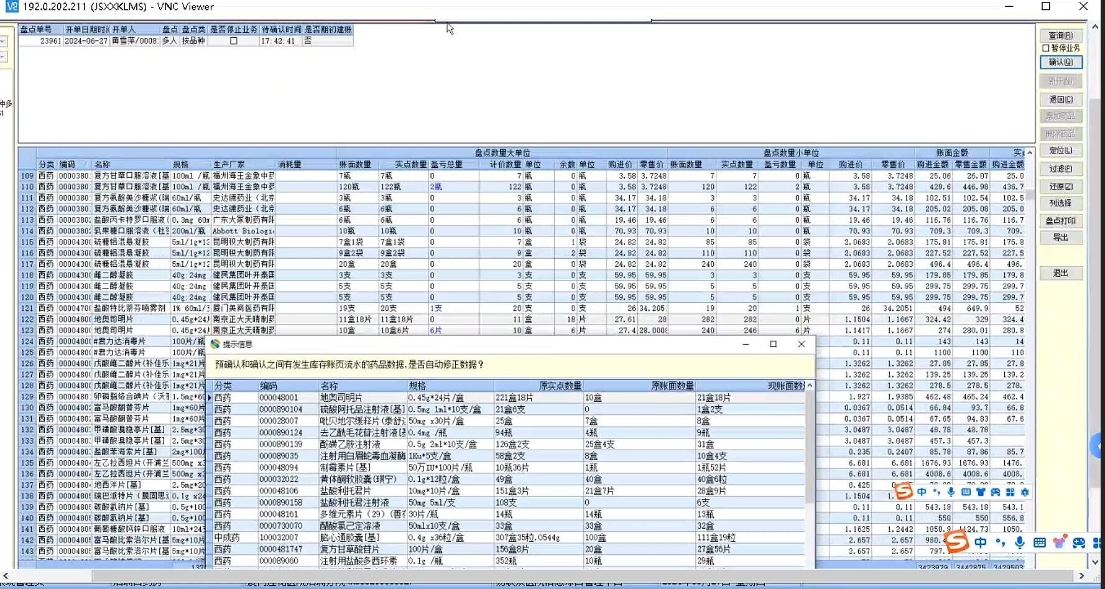Click the bottom horizontal scrollbar's left arrow
Image resolution: width=1105 pixels, height=589 pixels.
[x=6, y=576]
